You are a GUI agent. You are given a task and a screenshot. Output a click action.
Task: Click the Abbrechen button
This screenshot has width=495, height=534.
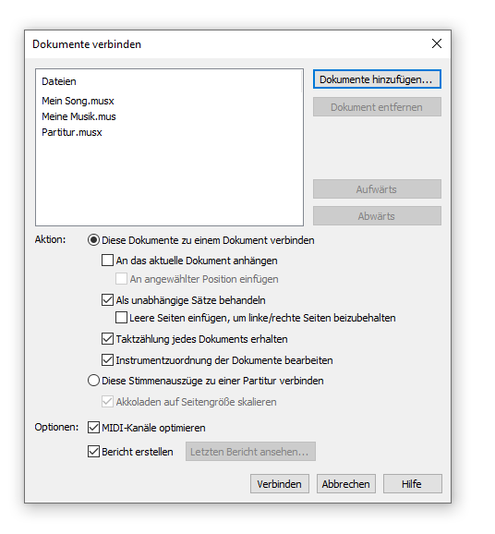pos(346,483)
